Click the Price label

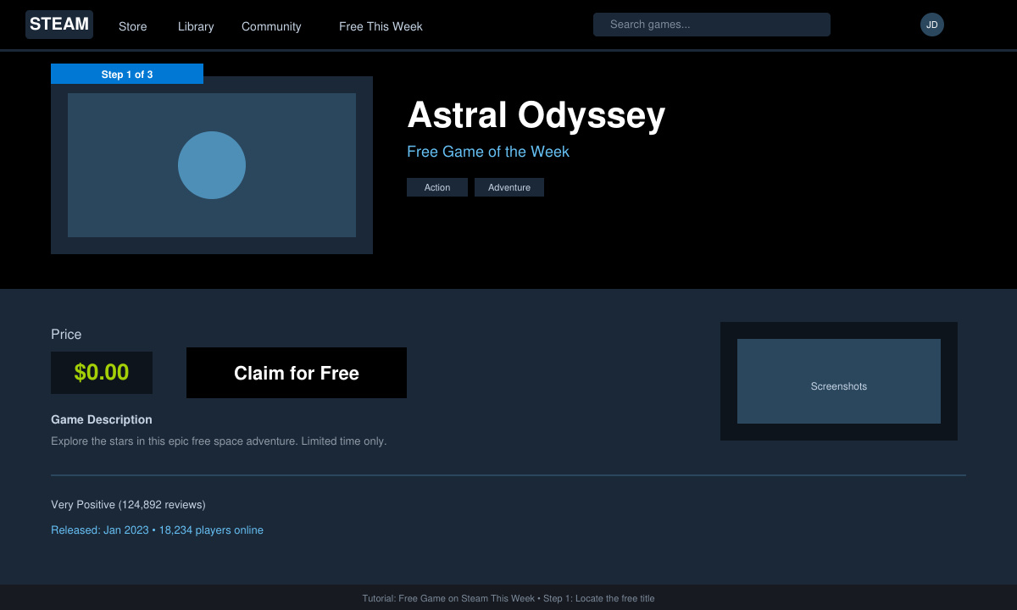(x=66, y=335)
